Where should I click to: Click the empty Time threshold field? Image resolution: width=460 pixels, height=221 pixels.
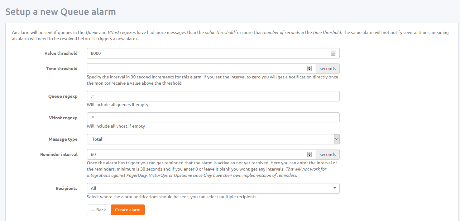pos(201,68)
